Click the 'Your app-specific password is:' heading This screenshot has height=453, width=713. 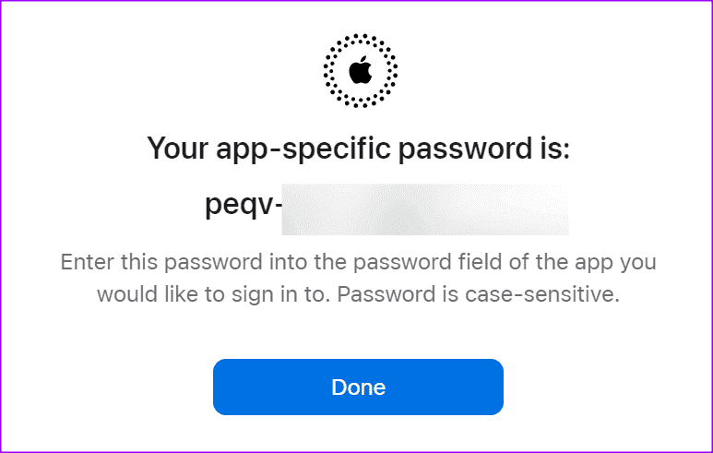[358, 149]
